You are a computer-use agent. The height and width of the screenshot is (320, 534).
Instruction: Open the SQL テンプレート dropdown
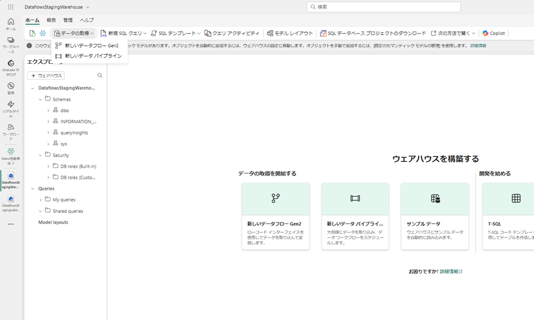click(x=175, y=34)
